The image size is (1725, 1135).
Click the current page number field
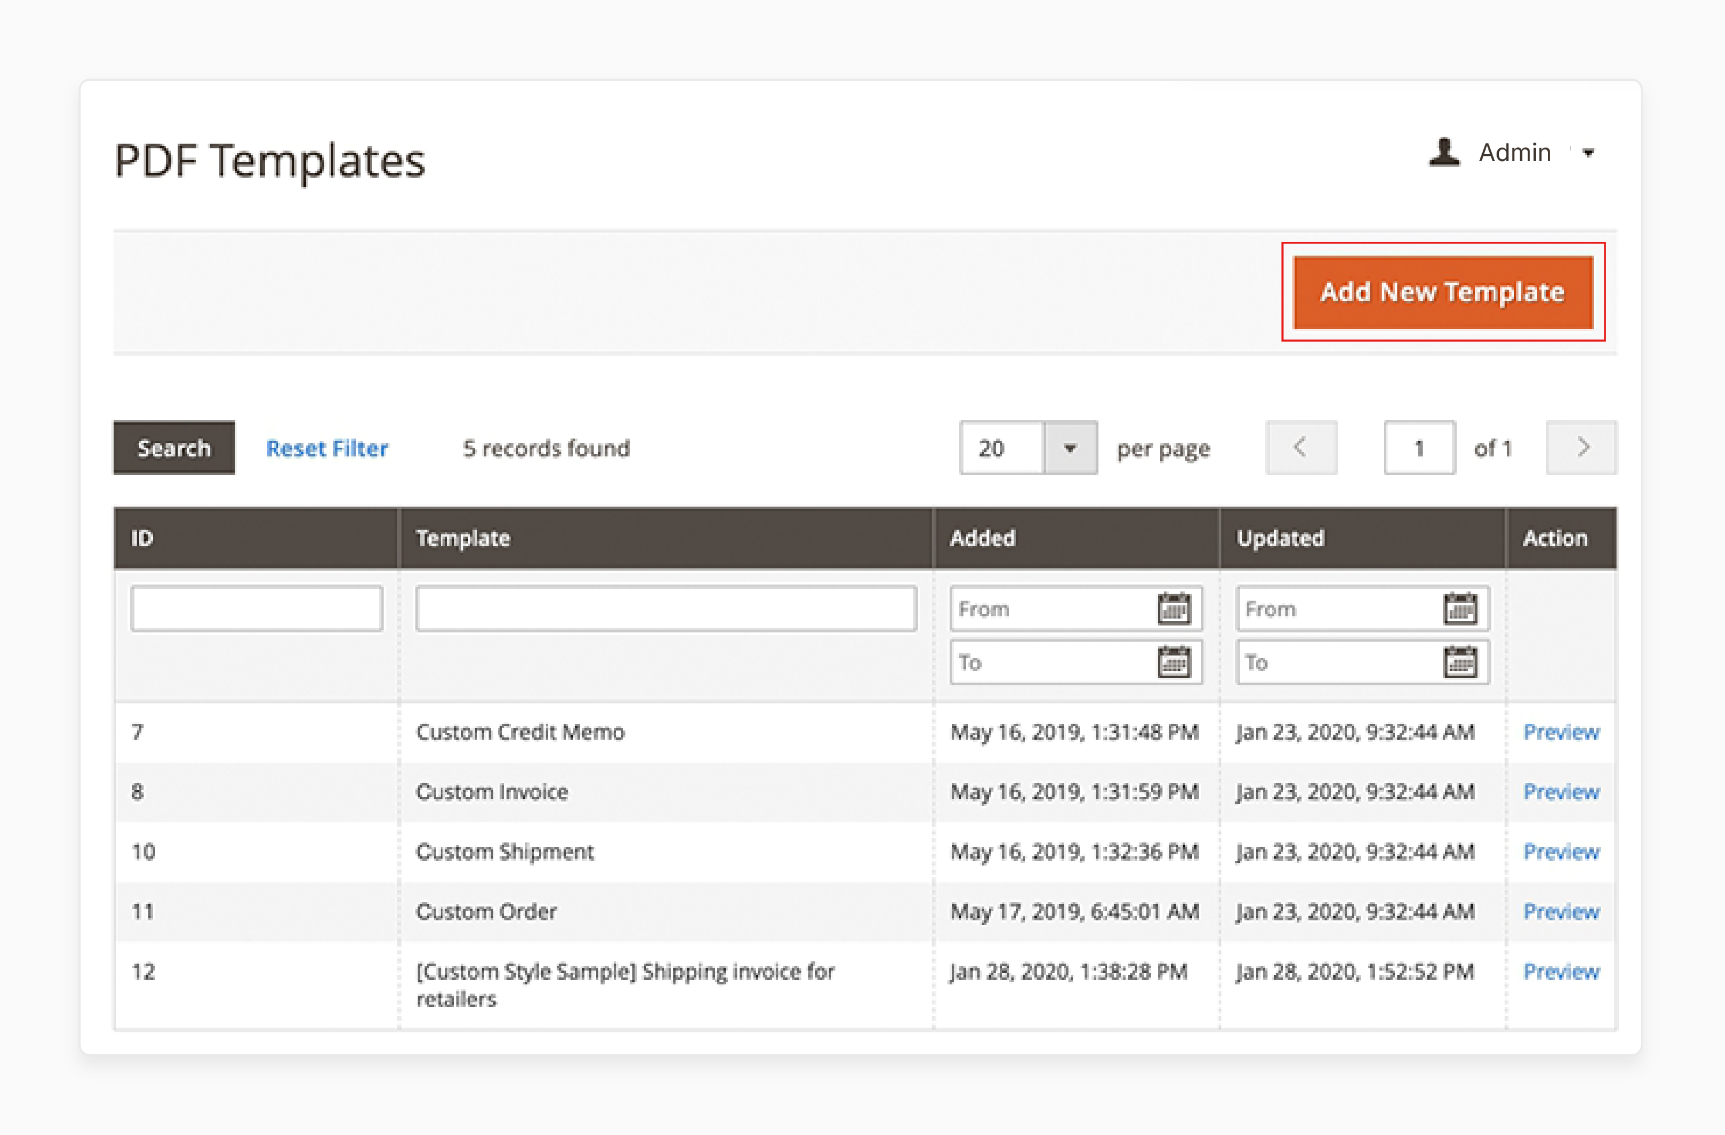pyautogui.click(x=1419, y=448)
